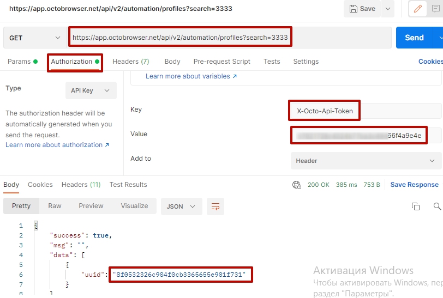Click the "success": true line
The height and width of the screenshot is (298, 443).
(x=81, y=235)
